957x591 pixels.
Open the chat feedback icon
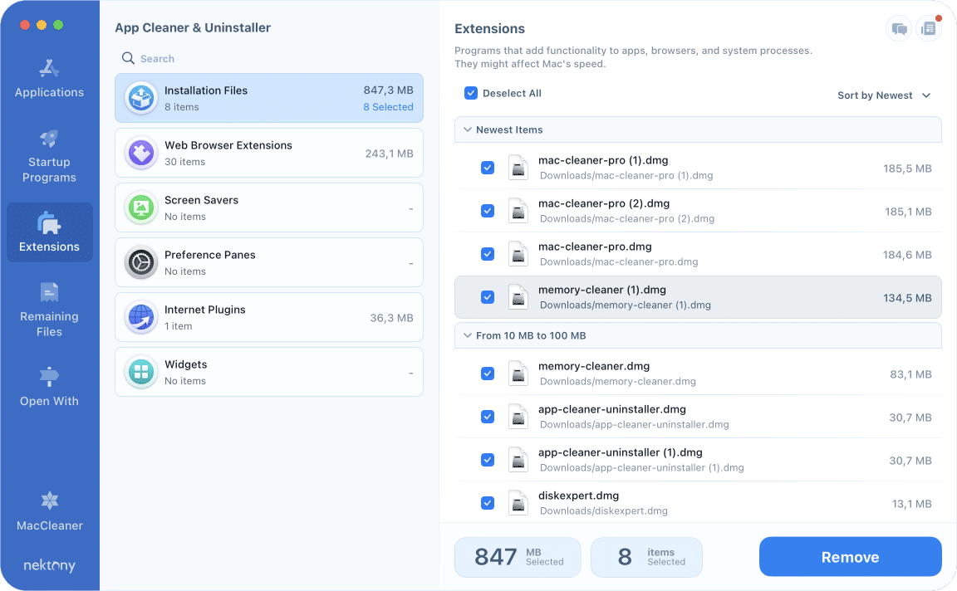click(x=899, y=29)
